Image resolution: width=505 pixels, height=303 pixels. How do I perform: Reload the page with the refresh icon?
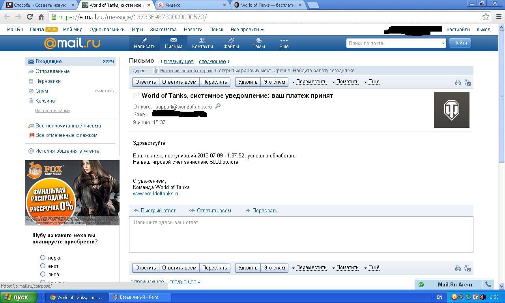click(x=30, y=17)
